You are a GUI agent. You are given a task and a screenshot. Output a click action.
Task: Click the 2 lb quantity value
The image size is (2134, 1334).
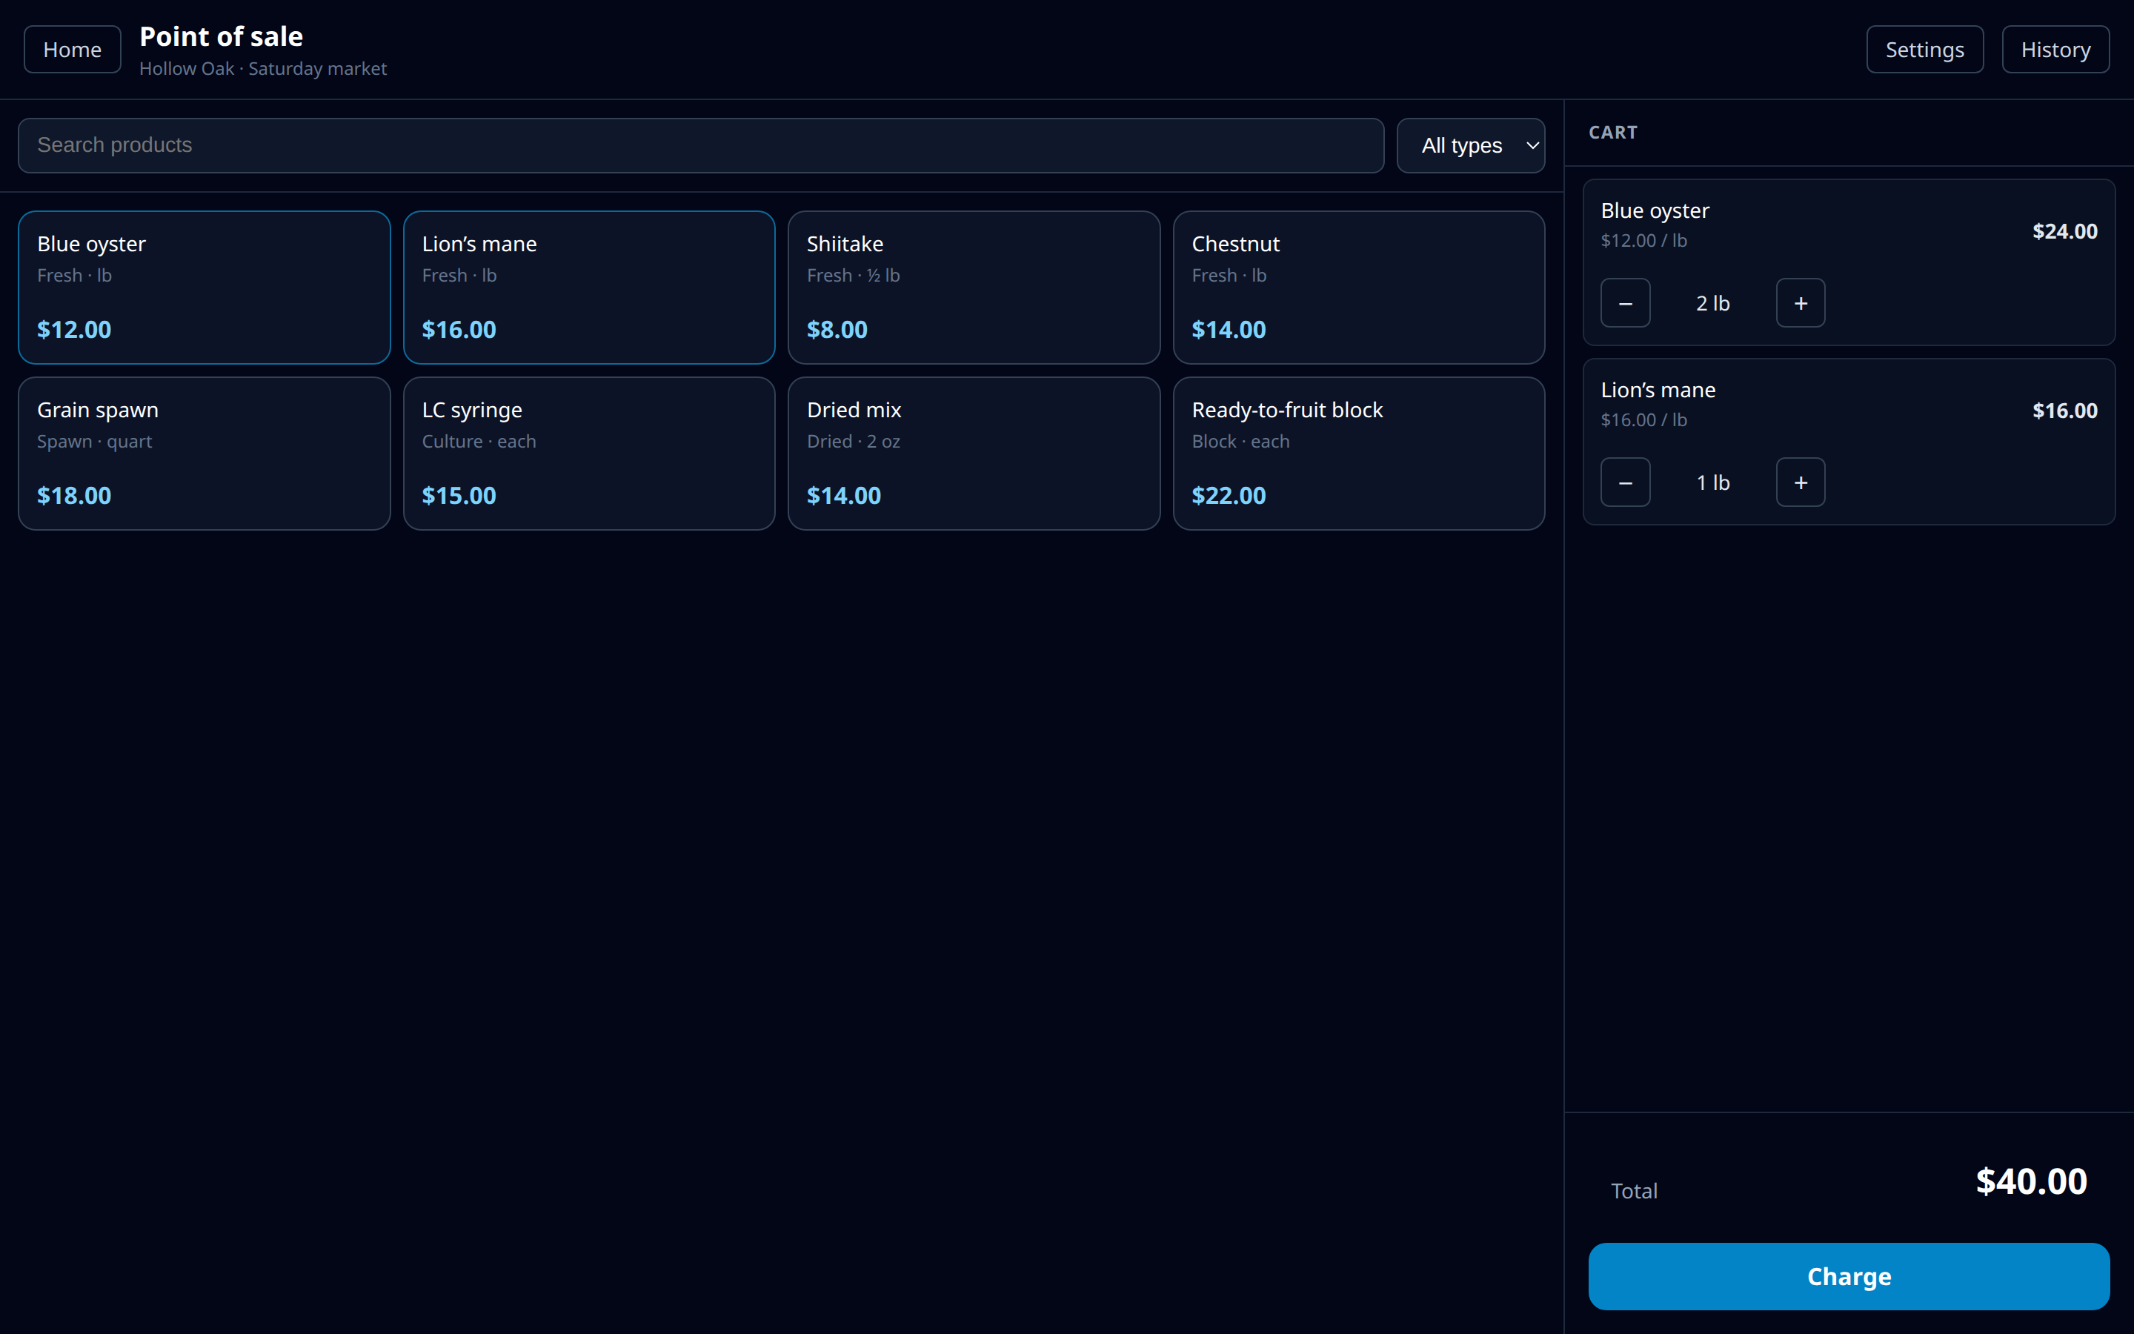coord(1712,304)
